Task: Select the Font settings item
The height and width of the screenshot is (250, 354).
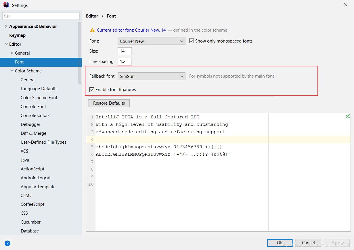Action: click(x=41, y=62)
